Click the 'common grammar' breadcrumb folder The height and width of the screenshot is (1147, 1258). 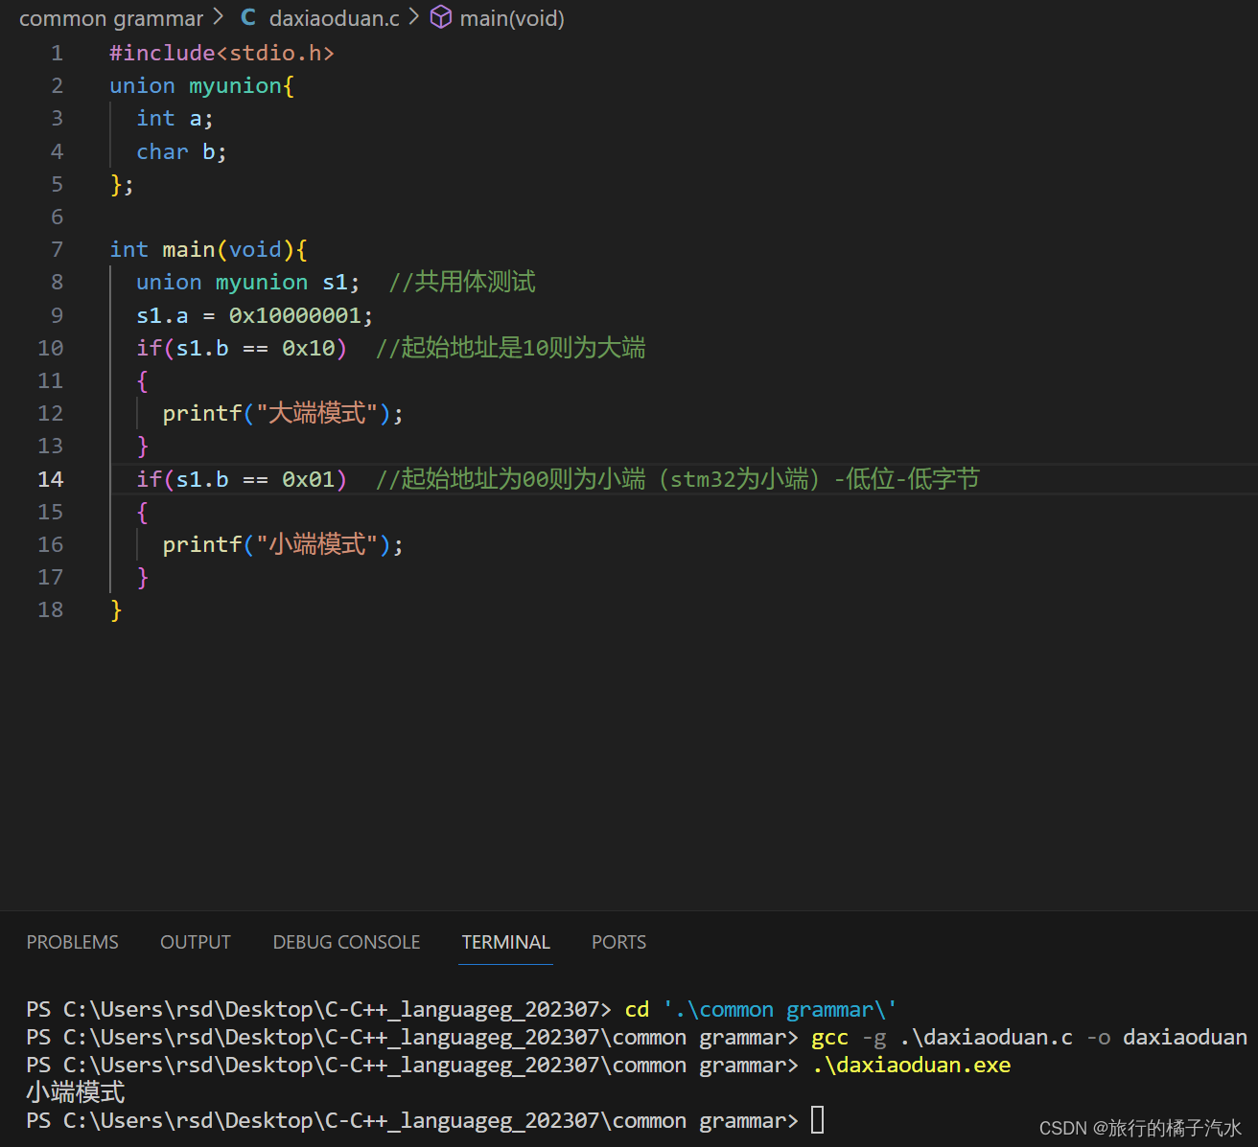pyautogui.click(x=111, y=18)
